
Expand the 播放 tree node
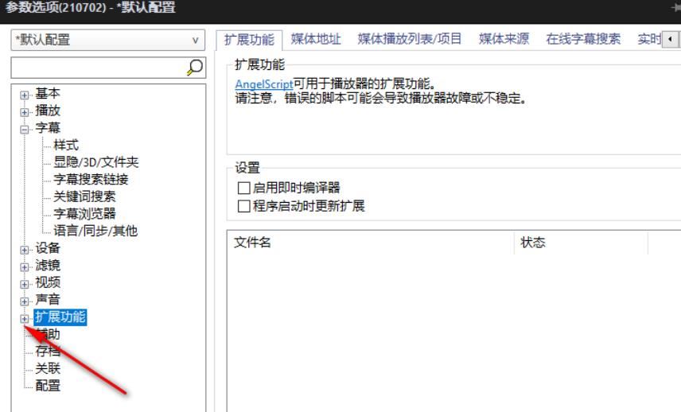(25, 111)
